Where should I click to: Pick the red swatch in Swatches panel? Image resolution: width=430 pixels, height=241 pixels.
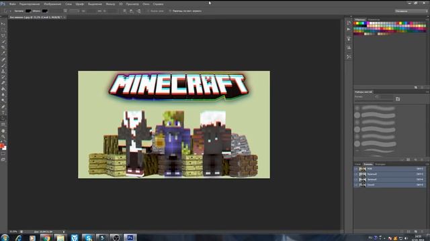point(355,23)
